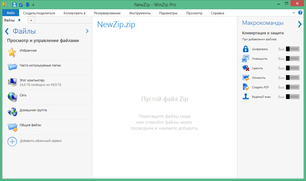
Task: Click the lock icon for Шифровать
Action: [x=246, y=49]
